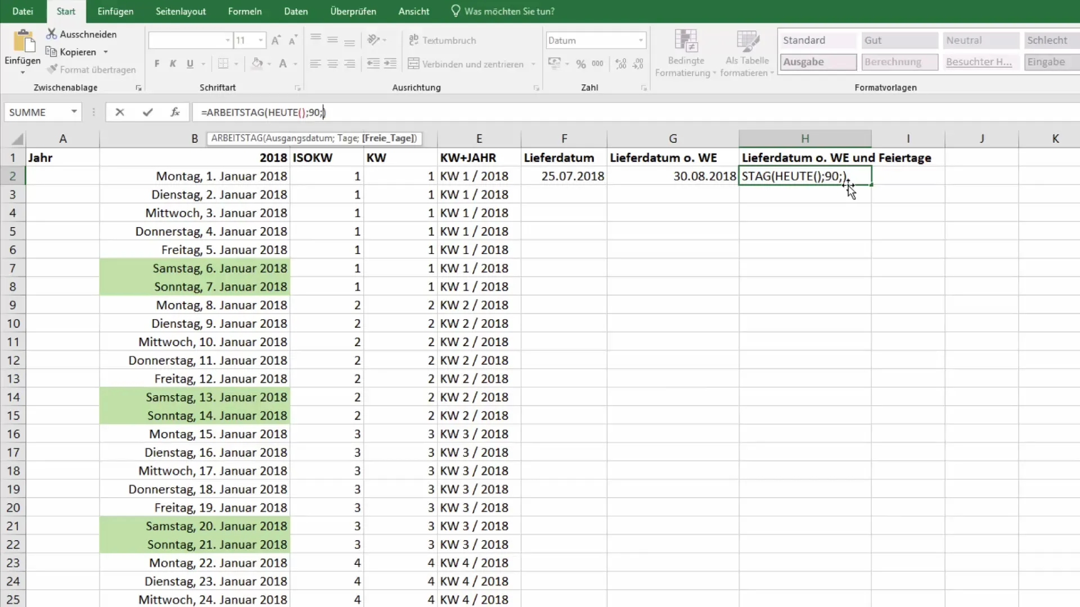The height and width of the screenshot is (607, 1080).
Task: Open name box SUMME dropdown
Action: pyautogui.click(x=74, y=112)
